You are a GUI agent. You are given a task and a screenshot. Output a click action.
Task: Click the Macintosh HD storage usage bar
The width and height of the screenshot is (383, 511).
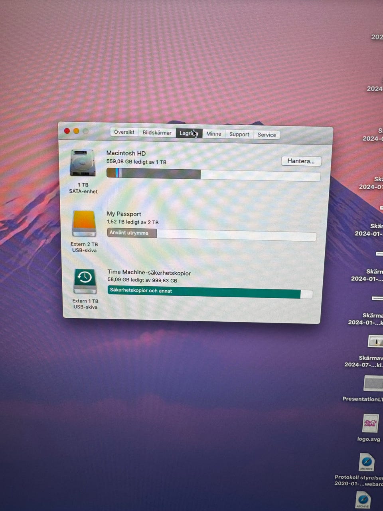click(x=213, y=175)
